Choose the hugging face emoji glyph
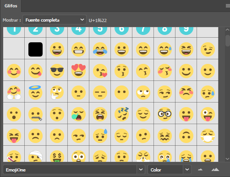This screenshot has height=177, width=230. coord(14,92)
